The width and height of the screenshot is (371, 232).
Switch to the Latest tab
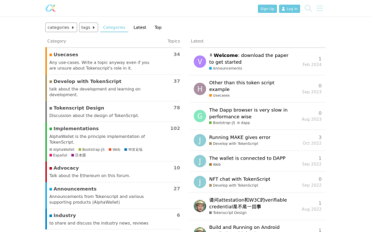coord(140,27)
